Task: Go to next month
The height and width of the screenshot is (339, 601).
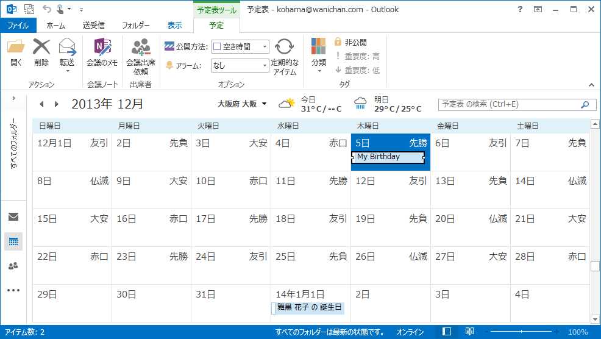Action: point(56,104)
